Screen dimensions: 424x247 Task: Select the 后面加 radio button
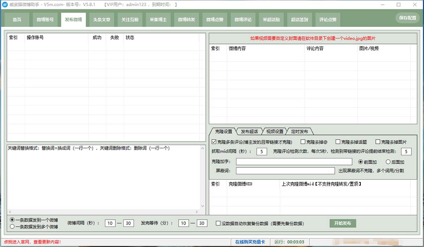point(387,162)
